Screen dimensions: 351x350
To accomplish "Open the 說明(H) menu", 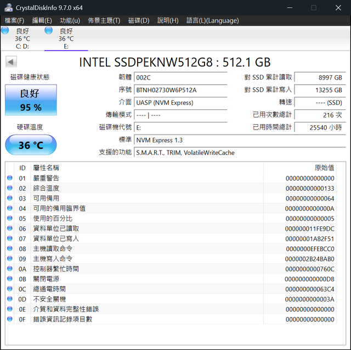I will click(x=168, y=21).
